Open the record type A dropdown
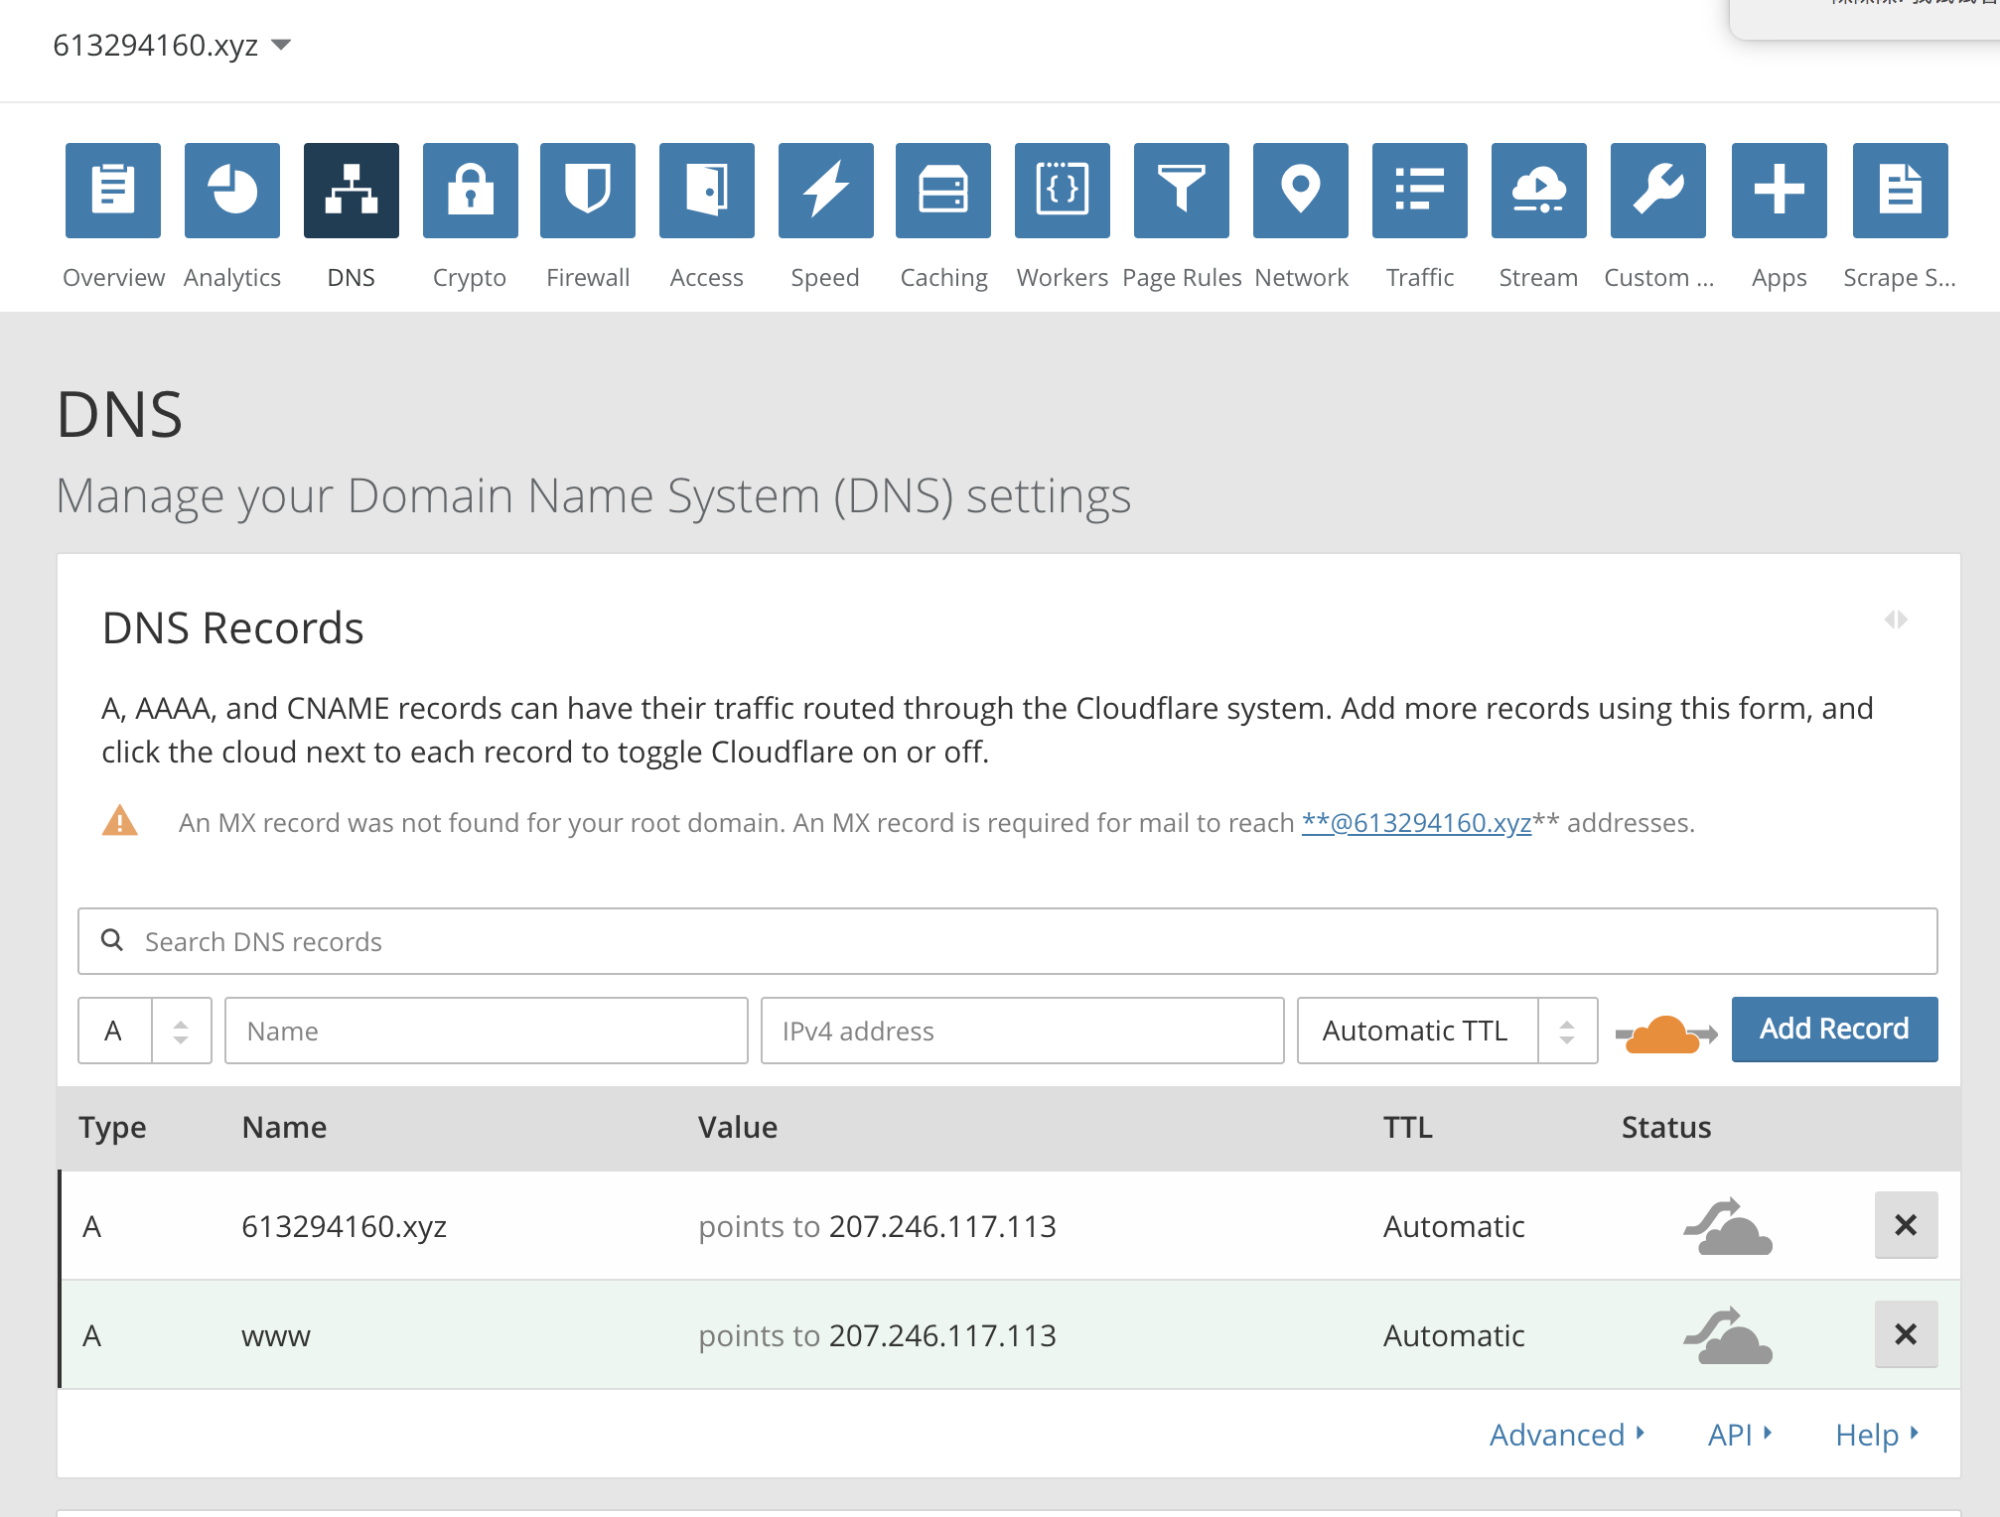This screenshot has width=2000, height=1517. pos(145,1031)
